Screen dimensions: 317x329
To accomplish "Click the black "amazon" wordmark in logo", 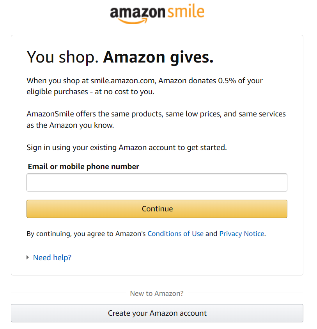I will pyautogui.click(x=138, y=13).
